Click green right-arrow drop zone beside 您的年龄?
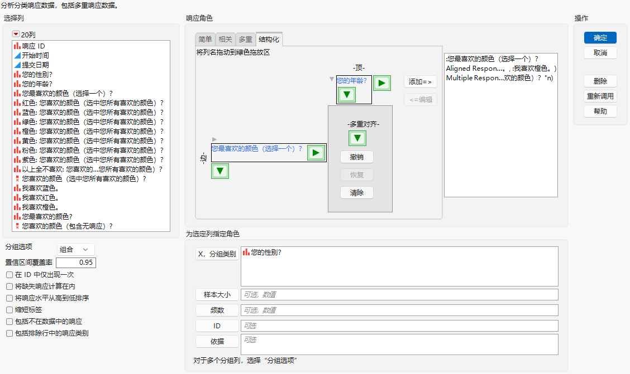Image resolution: width=630 pixels, height=374 pixels. pyautogui.click(x=381, y=83)
